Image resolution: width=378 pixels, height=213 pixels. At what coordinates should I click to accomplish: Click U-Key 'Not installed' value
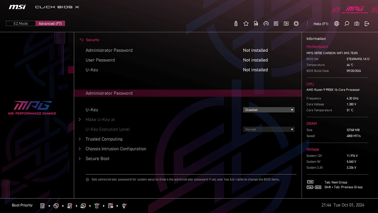pos(255,70)
